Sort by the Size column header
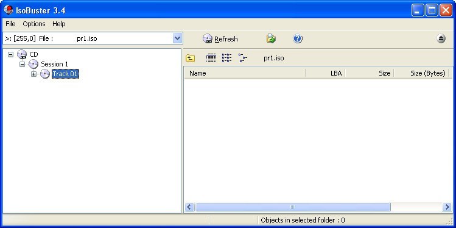This screenshot has height=228, width=456. coord(370,73)
